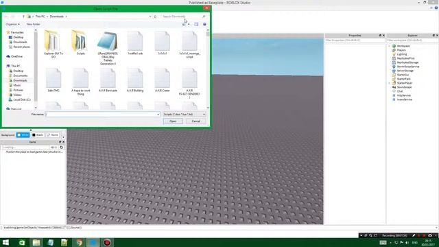Click the Open button
This screenshot has width=439, height=247.
[173, 121]
